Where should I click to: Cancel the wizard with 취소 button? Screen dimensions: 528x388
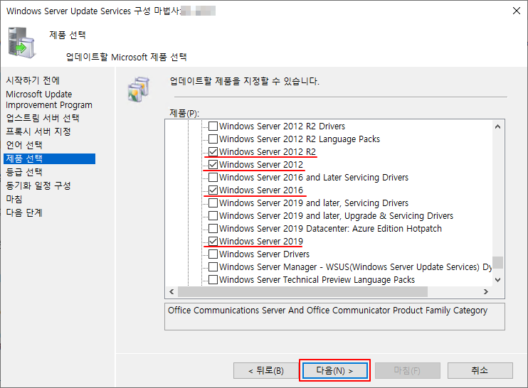[x=480, y=370]
